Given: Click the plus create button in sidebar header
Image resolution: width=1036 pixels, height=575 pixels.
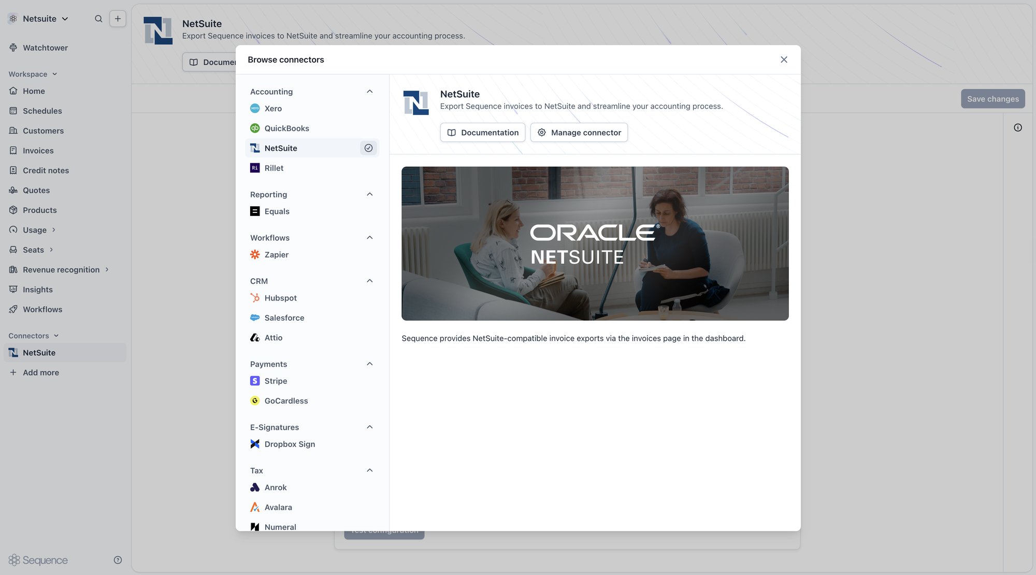Looking at the screenshot, I should pyautogui.click(x=118, y=19).
